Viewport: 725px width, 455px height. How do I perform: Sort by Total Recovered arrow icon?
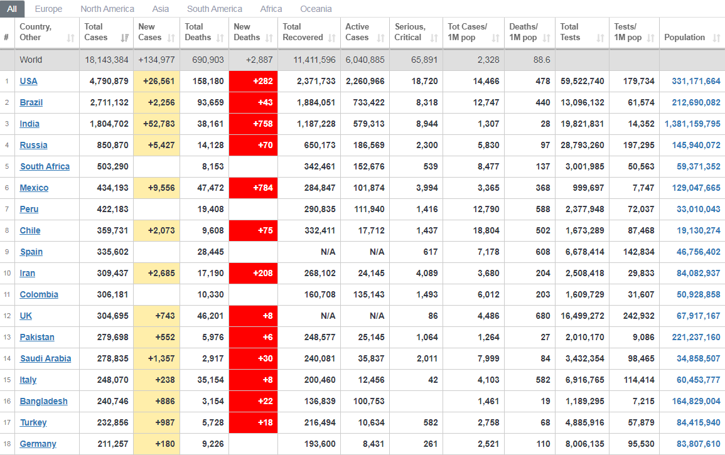(332, 38)
